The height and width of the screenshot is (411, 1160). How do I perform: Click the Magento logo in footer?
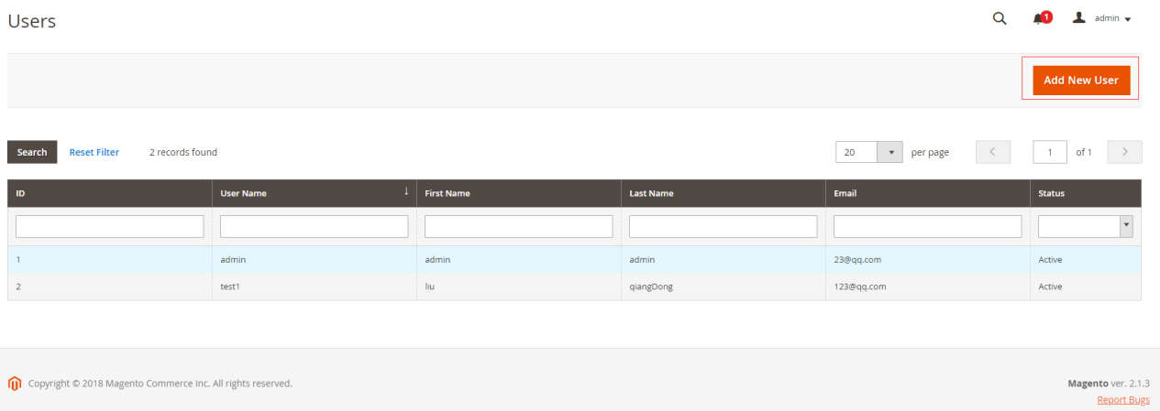coord(14,384)
